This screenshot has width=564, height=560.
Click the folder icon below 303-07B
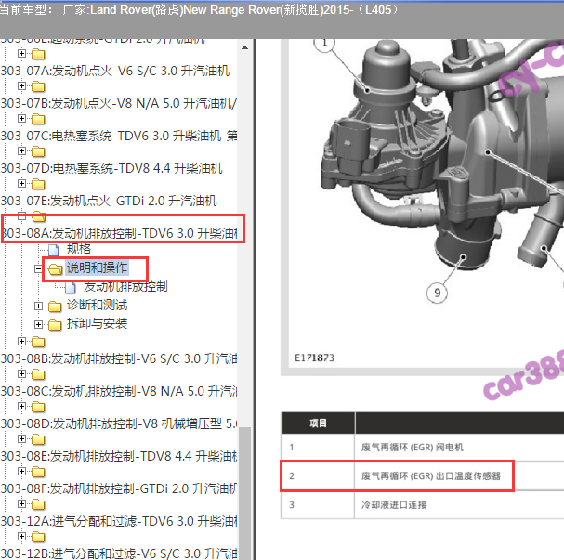click(x=38, y=119)
